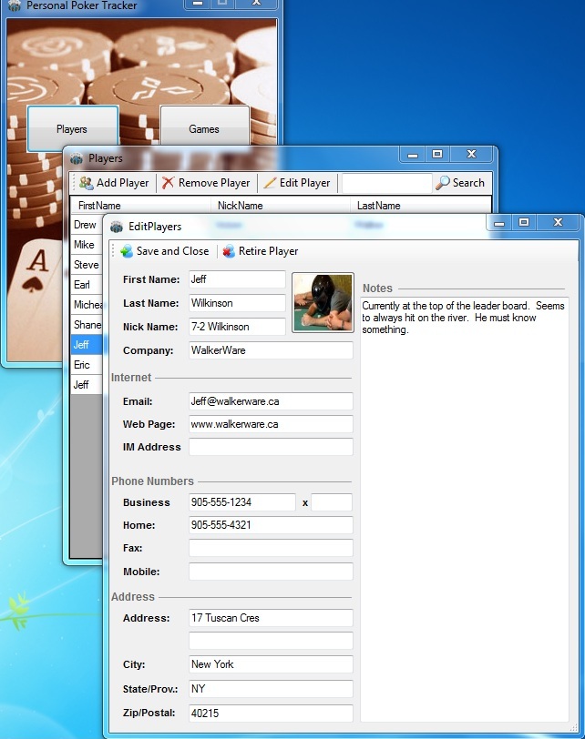Open the Games button in main window

pos(204,129)
